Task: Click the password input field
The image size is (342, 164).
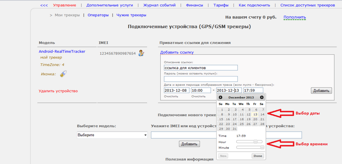Action: point(200,79)
